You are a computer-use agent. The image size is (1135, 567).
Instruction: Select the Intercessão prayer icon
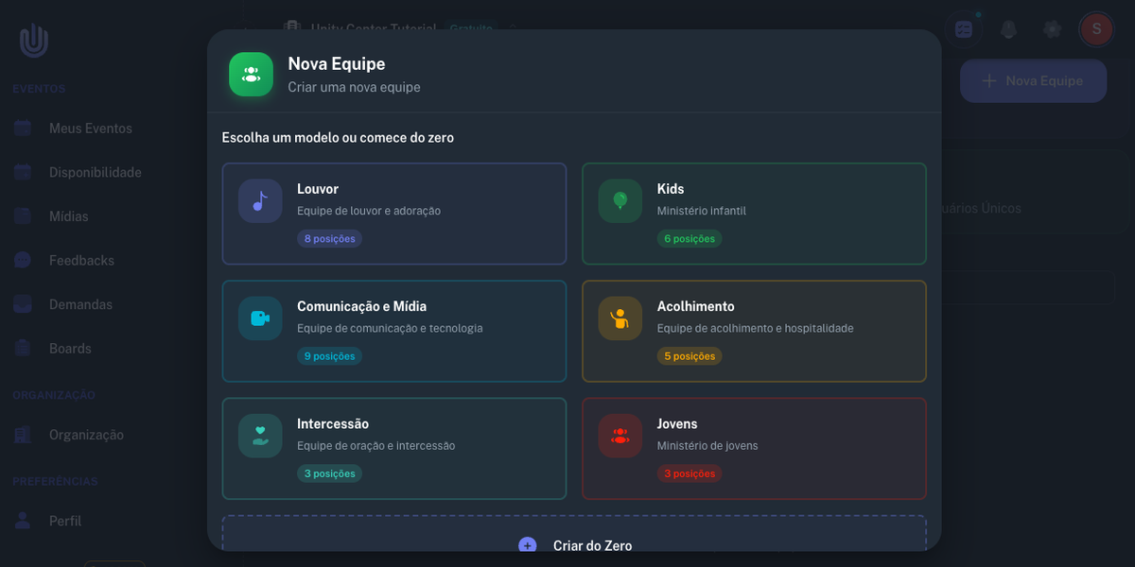point(259,436)
